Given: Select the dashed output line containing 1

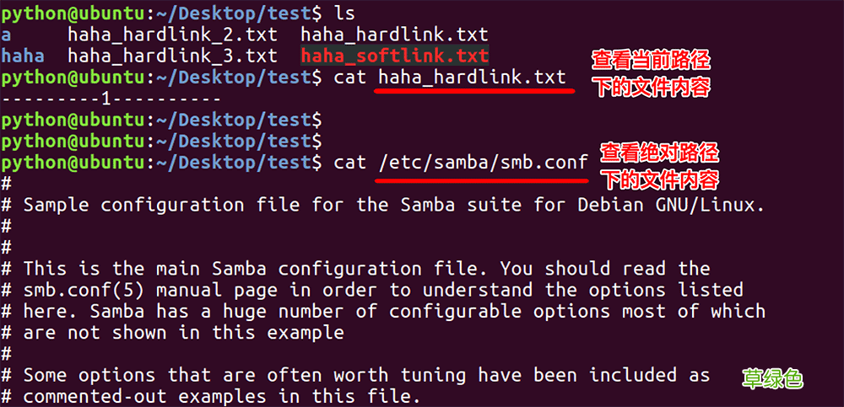Looking at the screenshot, I should click(x=111, y=99).
